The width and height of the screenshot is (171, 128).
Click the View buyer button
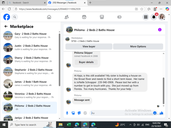click(89, 46)
